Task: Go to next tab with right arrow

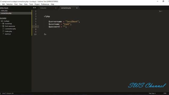Action: [35, 8]
